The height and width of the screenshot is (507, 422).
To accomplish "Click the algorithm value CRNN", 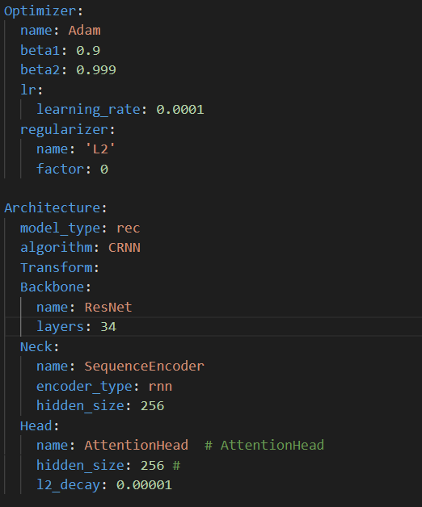I will (124, 248).
